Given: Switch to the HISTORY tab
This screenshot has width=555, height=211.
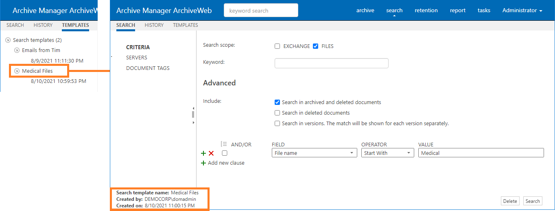Looking at the screenshot, I should [154, 25].
